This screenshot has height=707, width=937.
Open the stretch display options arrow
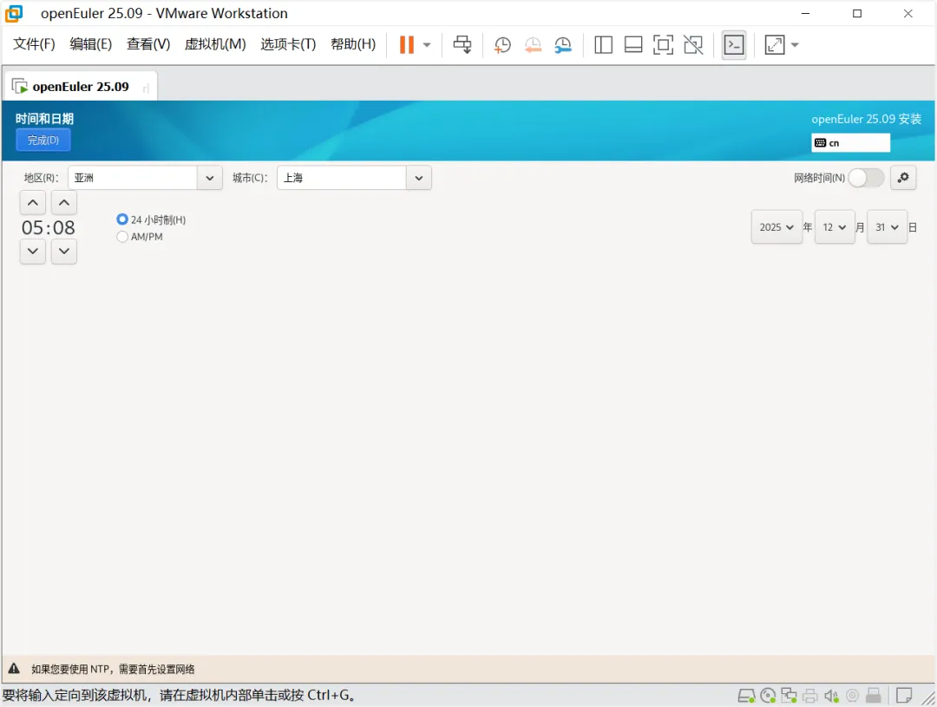coord(795,45)
